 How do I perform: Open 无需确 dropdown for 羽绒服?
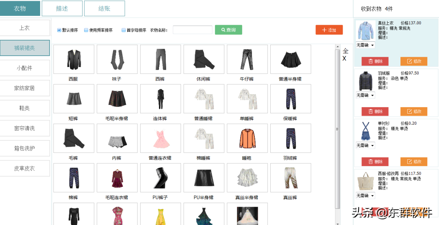(x=365, y=95)
